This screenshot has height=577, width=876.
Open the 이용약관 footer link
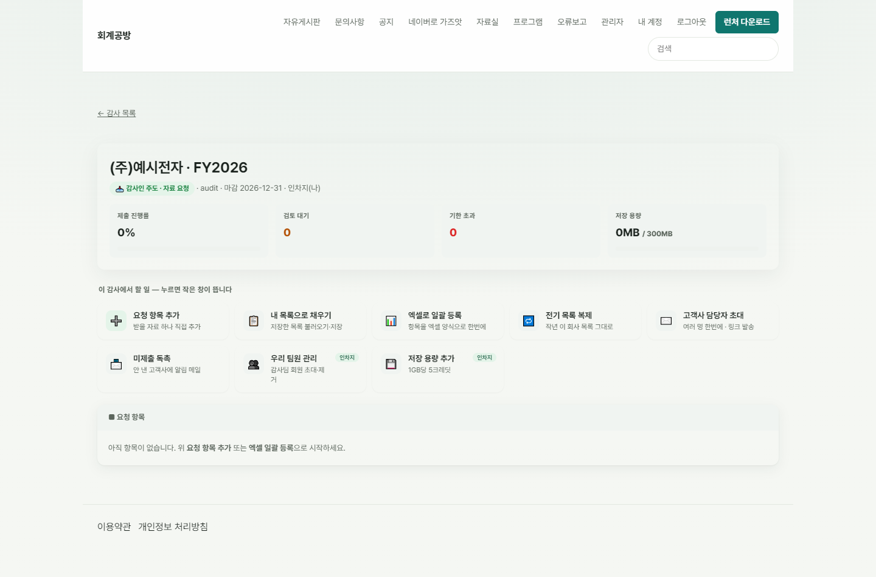(114, 527)
